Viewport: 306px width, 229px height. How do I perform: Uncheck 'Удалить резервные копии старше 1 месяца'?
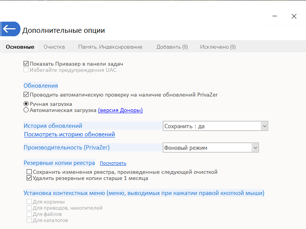29,178
